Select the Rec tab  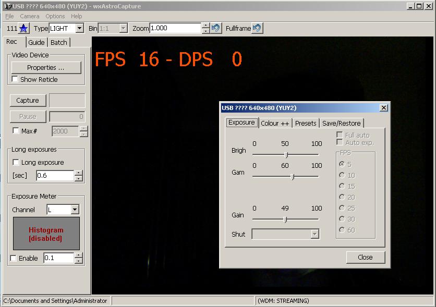click(11, 42)
